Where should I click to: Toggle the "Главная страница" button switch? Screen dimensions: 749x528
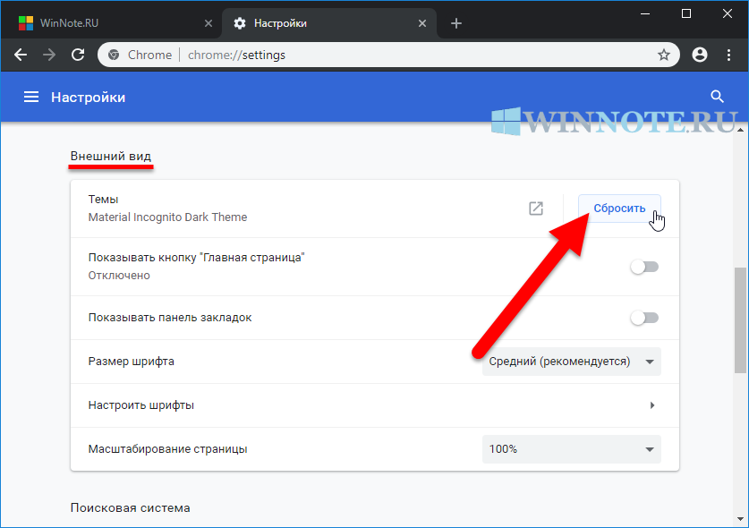[644, 267]
